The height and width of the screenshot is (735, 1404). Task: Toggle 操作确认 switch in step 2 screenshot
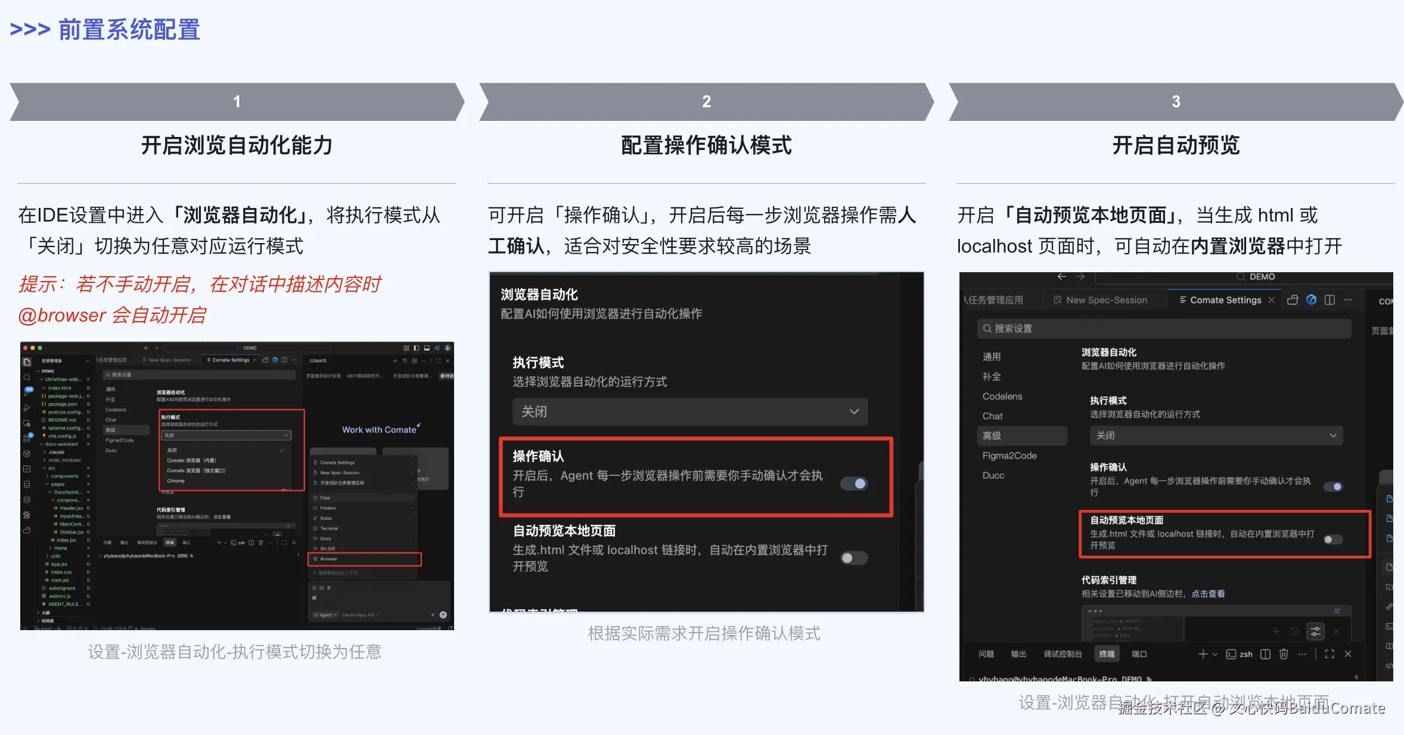click(854, 484)
